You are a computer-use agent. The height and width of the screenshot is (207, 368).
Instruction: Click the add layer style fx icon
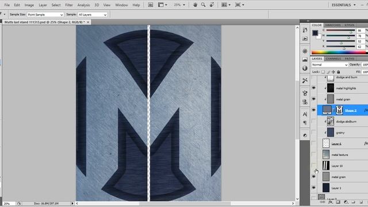coord(331,202)
